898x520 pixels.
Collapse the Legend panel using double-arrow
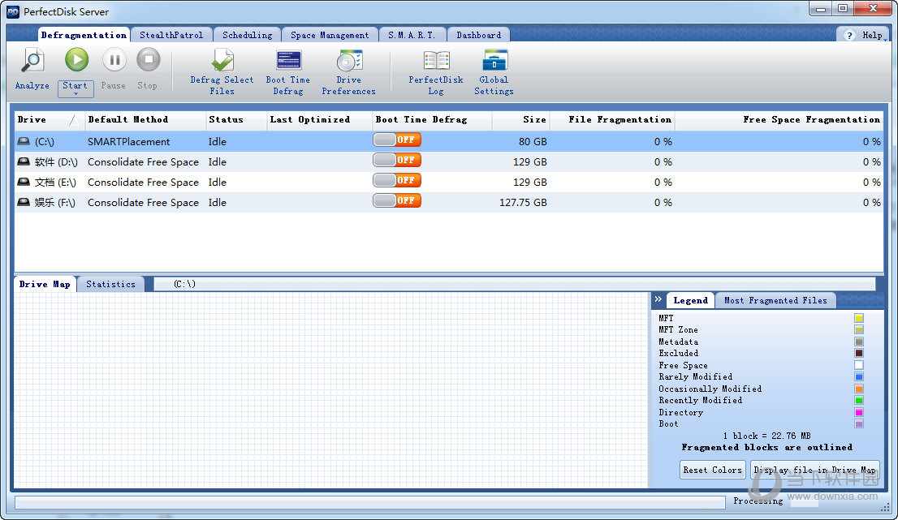click(x=658, y=300)
